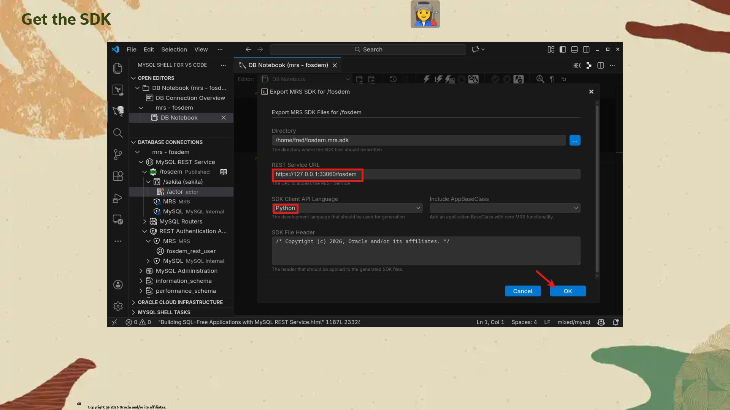Open the Manage gear icon
The width and height of the screenshot is (730, 410).
point(118,306)
